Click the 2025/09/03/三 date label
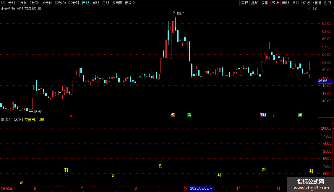Viewport: 334px width, 192px height. tap(201, 188)
